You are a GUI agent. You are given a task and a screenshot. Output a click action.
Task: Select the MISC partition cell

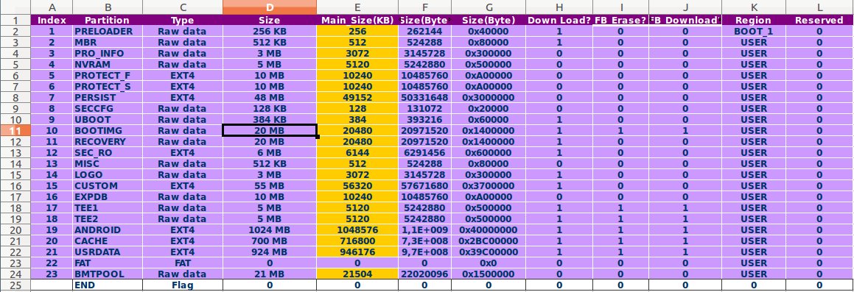108,164
